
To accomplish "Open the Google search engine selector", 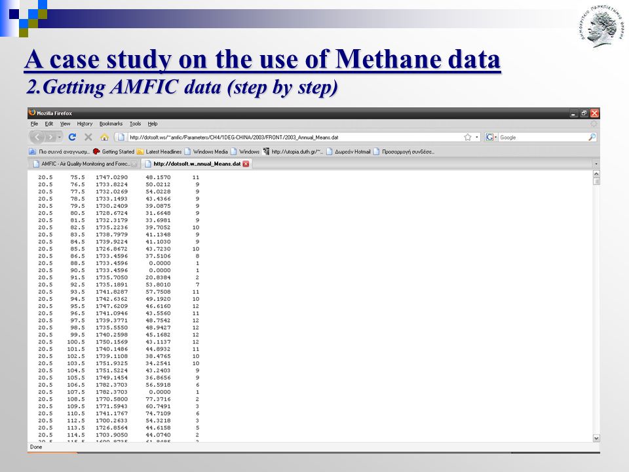I will pyautogui.click(x=491, y=137).
